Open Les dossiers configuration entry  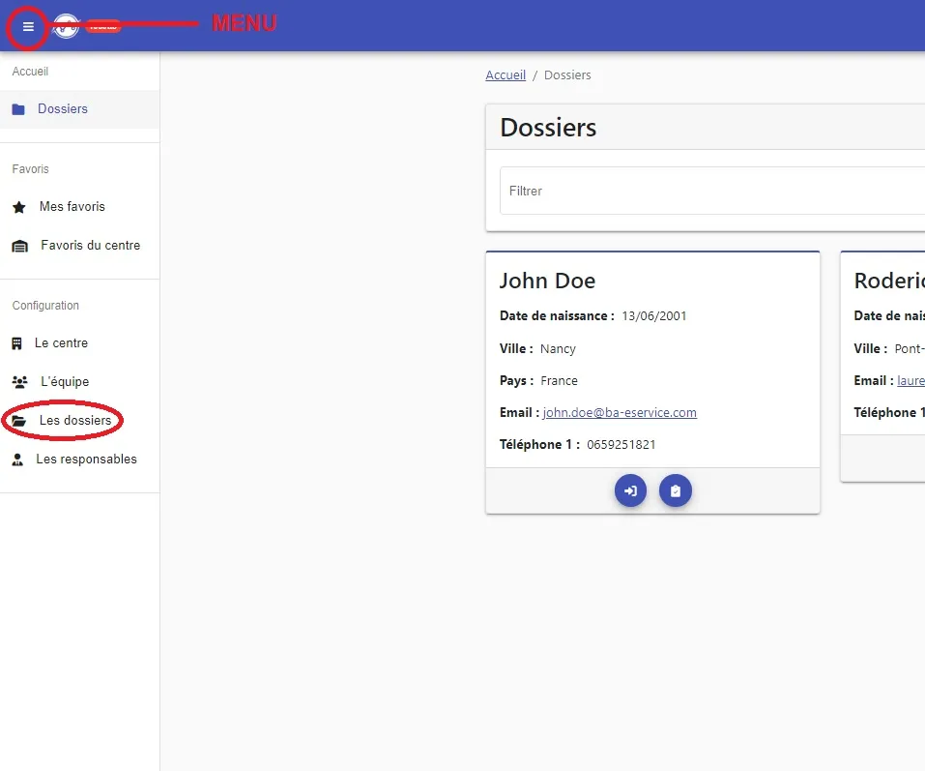79,421
